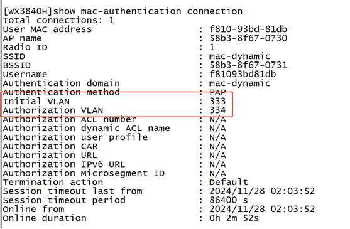The width and height of the screenshot is (350, 229).
Task: Click the Session timeout period value 86400 s
Action: coord(229,200)
